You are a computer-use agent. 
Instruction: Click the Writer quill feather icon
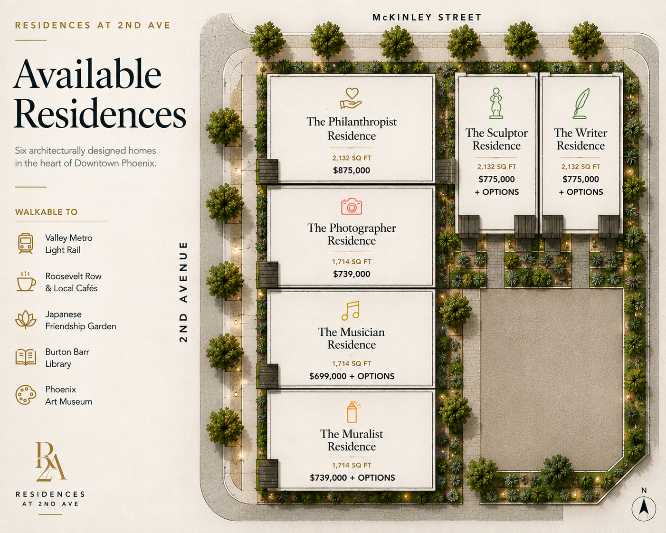point(580,103)
